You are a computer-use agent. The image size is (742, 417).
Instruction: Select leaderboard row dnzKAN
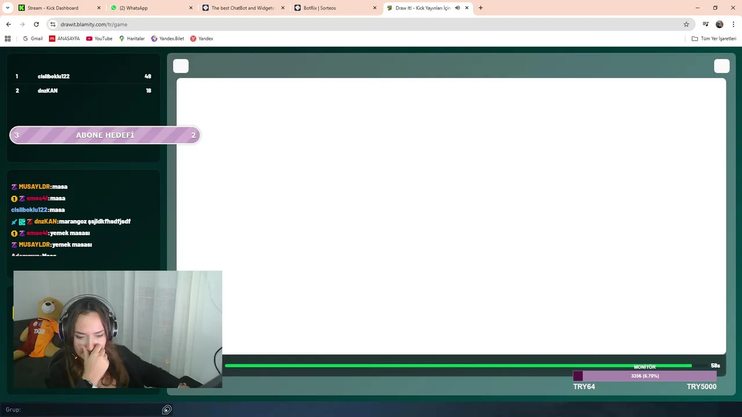pos(83,91)
